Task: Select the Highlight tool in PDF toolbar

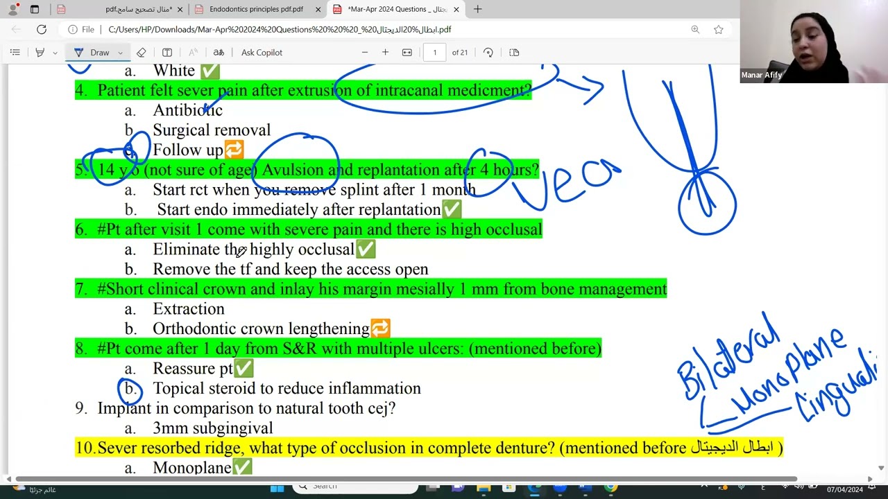Action: (x=40, y=53)
